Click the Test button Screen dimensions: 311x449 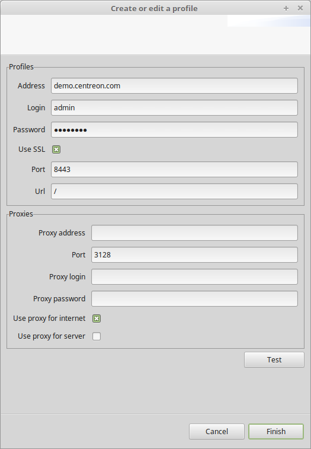pos(274,359)
